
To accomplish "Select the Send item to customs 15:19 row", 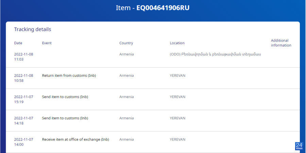I will pos(153,99).
